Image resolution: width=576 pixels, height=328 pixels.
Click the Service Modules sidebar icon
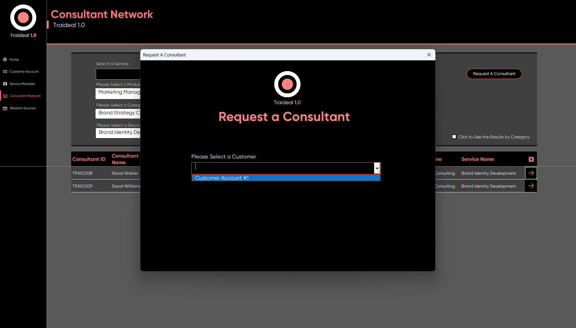coord(5,84)
